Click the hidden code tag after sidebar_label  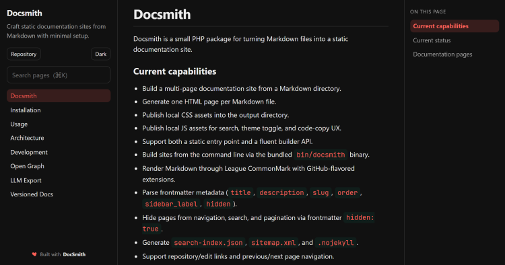coord(218,204)
